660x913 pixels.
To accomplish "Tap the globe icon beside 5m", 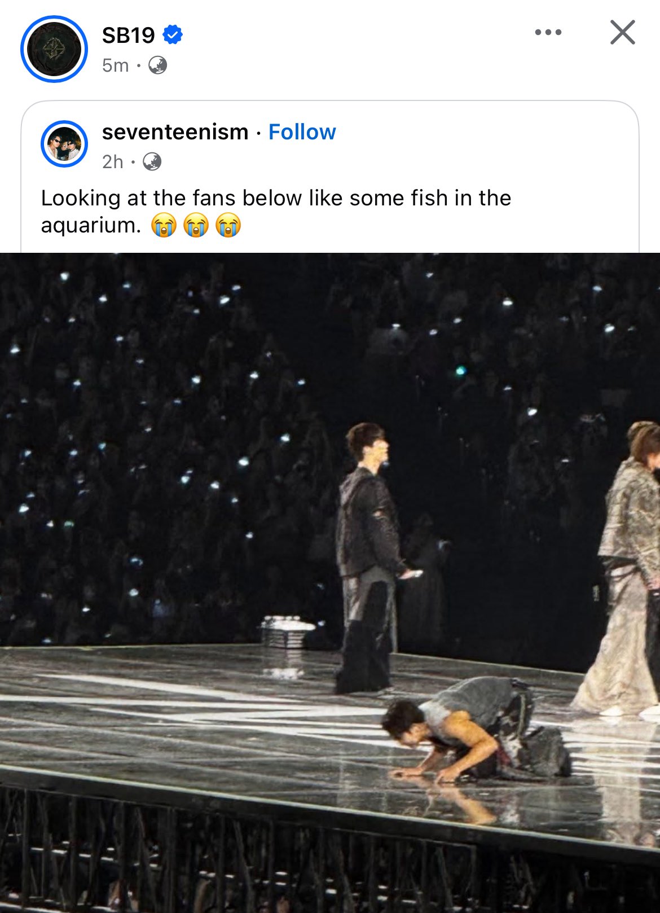I will [157, 65].
